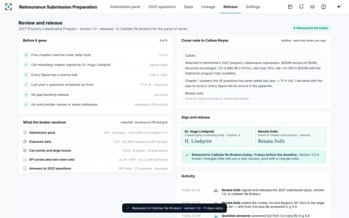The width and height of the screenshot is (349, 218).
Task: Click checkmark beside No policyholder names
Action: coord(26,104)
